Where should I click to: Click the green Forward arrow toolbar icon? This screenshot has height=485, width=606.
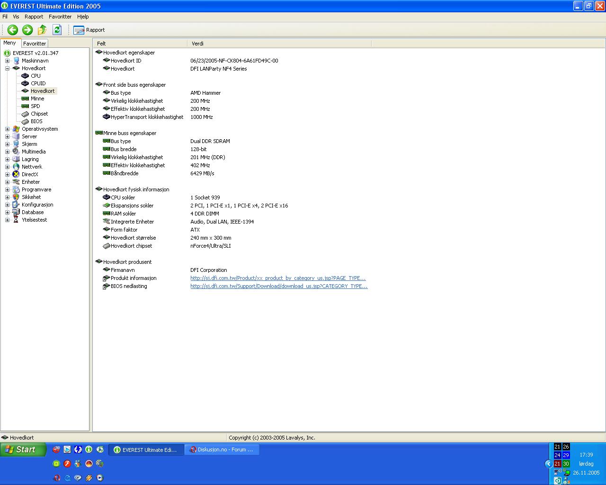27,30
